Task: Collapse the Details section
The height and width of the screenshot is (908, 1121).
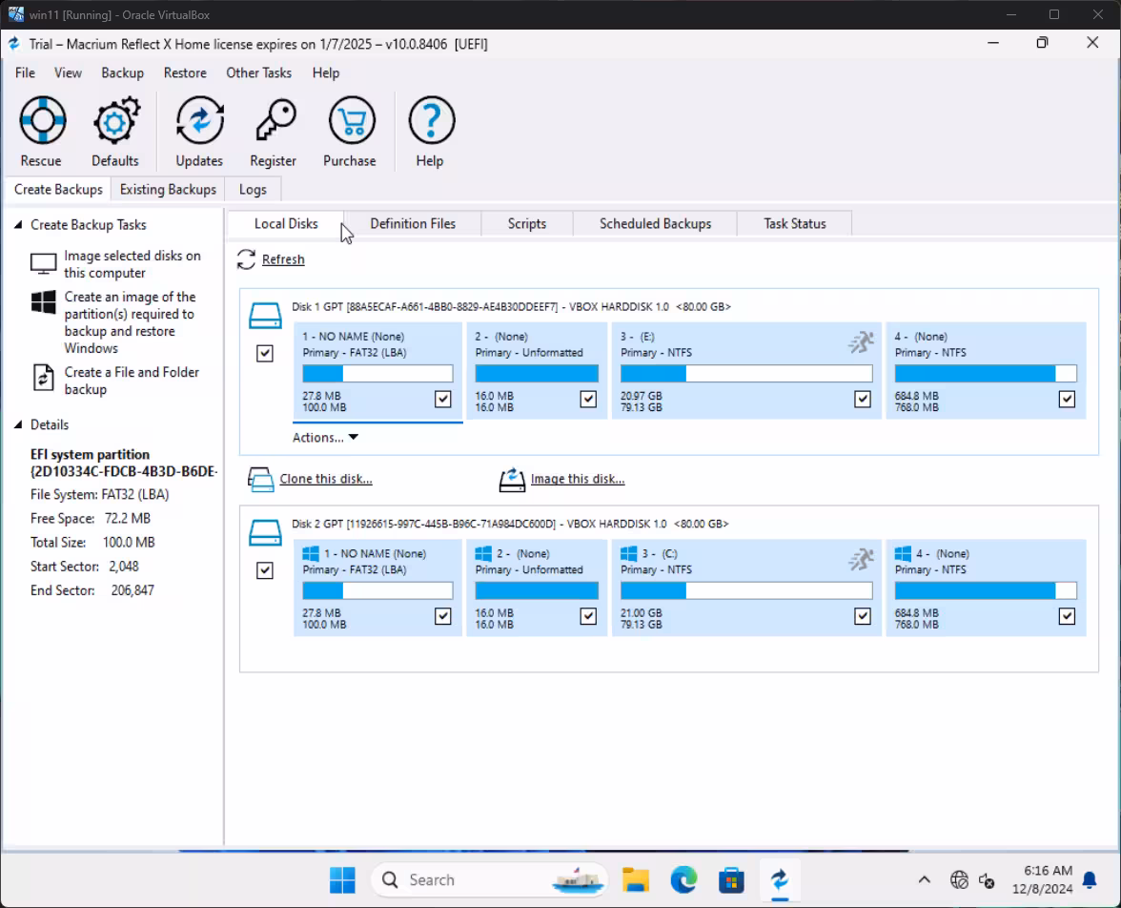Action: click(19, 425)
